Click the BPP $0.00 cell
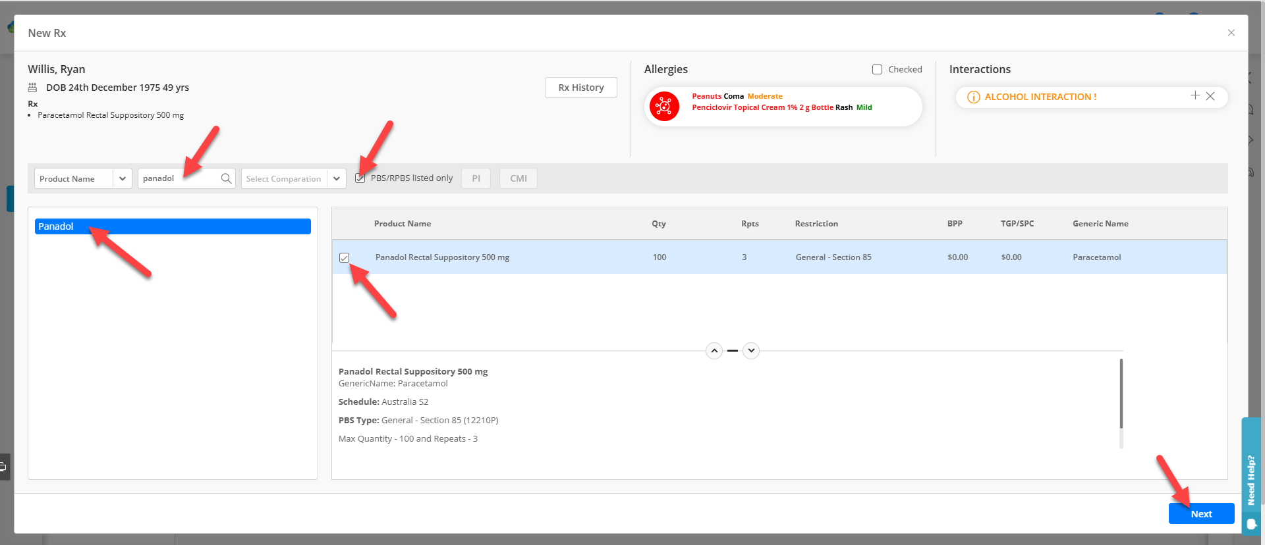Screen dimensions: 1265x545 (957, 257)
